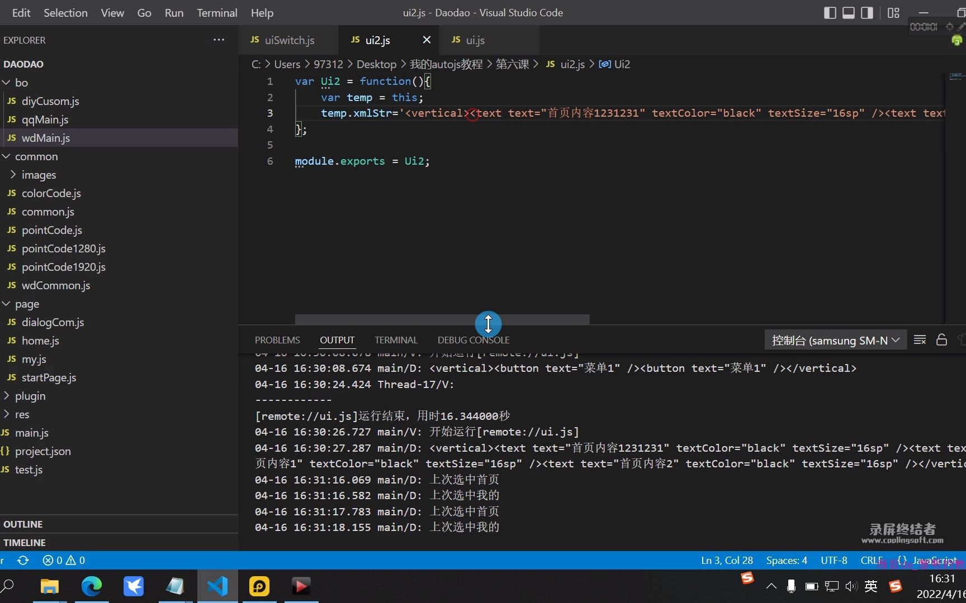Switch to the TERMINAL panel tab

click(396, 340)
